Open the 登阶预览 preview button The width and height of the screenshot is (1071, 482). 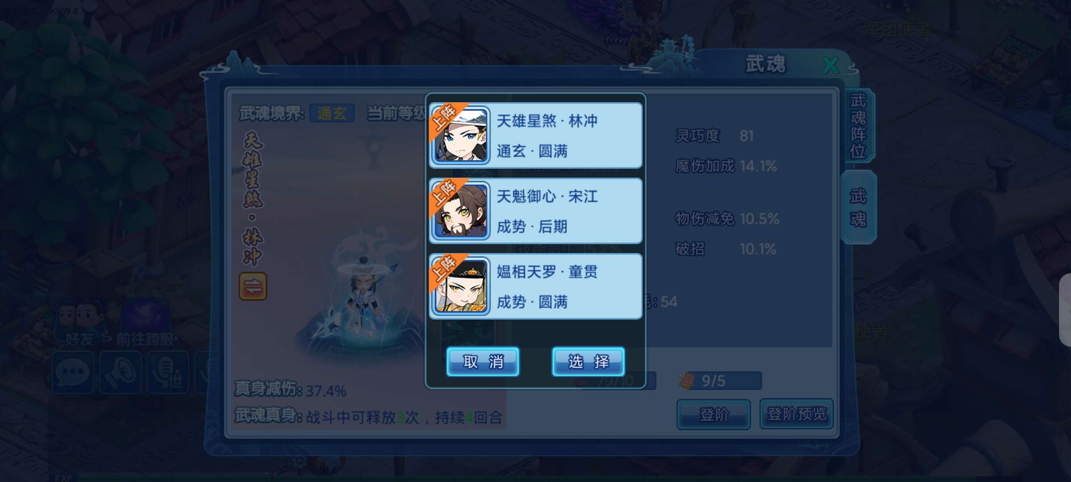(797, 414)
